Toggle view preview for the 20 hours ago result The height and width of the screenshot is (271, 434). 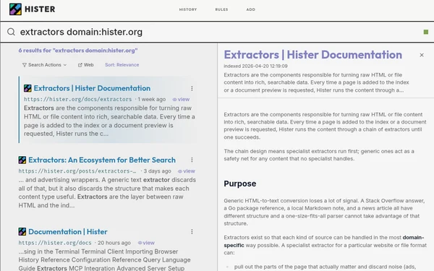pos(146,243)
